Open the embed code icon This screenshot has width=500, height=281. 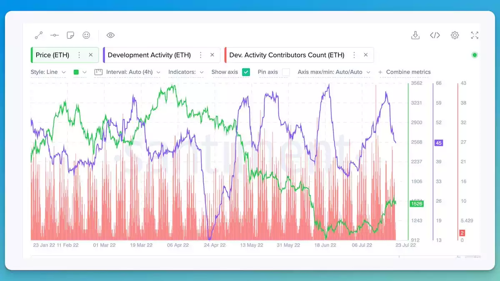click(435, 35)
